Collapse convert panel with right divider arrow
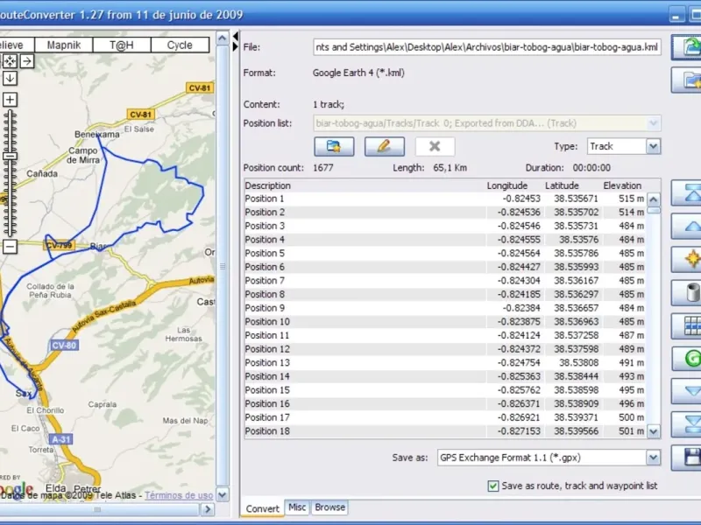This screenshot has width=701, height=525. (x=236, y=46)
